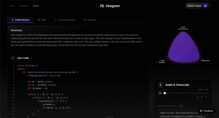This screenshot has height=118, width=219.
Task: Click the bottom center drag handle
Action: coord(110,117)
